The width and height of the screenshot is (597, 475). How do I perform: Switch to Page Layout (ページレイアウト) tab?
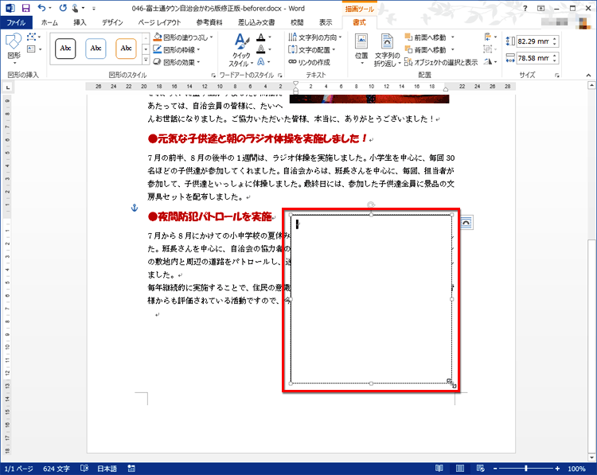(159, 22)
